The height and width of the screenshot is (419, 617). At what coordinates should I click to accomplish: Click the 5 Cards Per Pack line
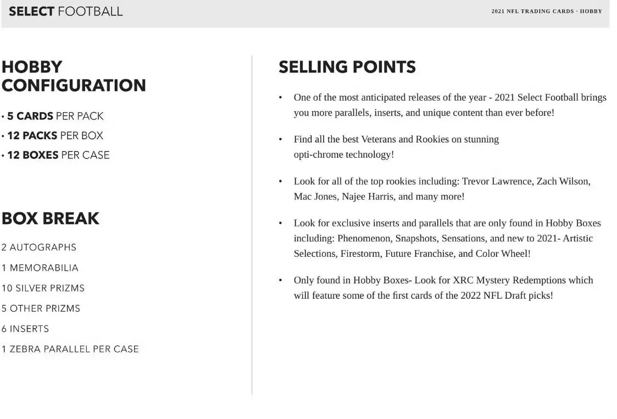[x=53, y=116]
